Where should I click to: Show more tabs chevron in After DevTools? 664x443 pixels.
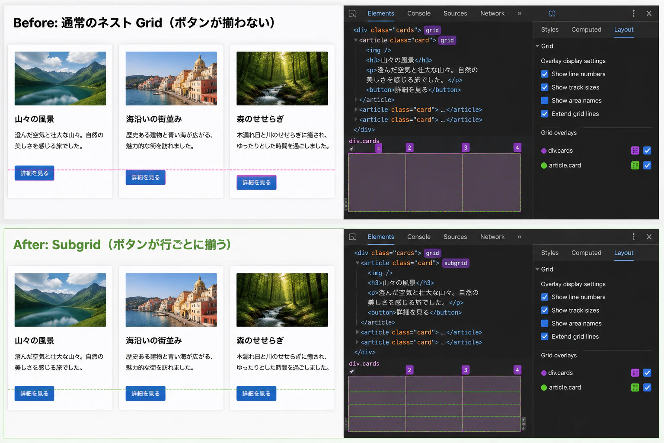pos(519,237)
